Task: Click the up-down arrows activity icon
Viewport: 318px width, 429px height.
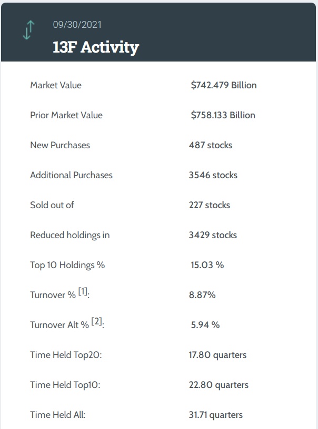Action: tap(28, 30)
